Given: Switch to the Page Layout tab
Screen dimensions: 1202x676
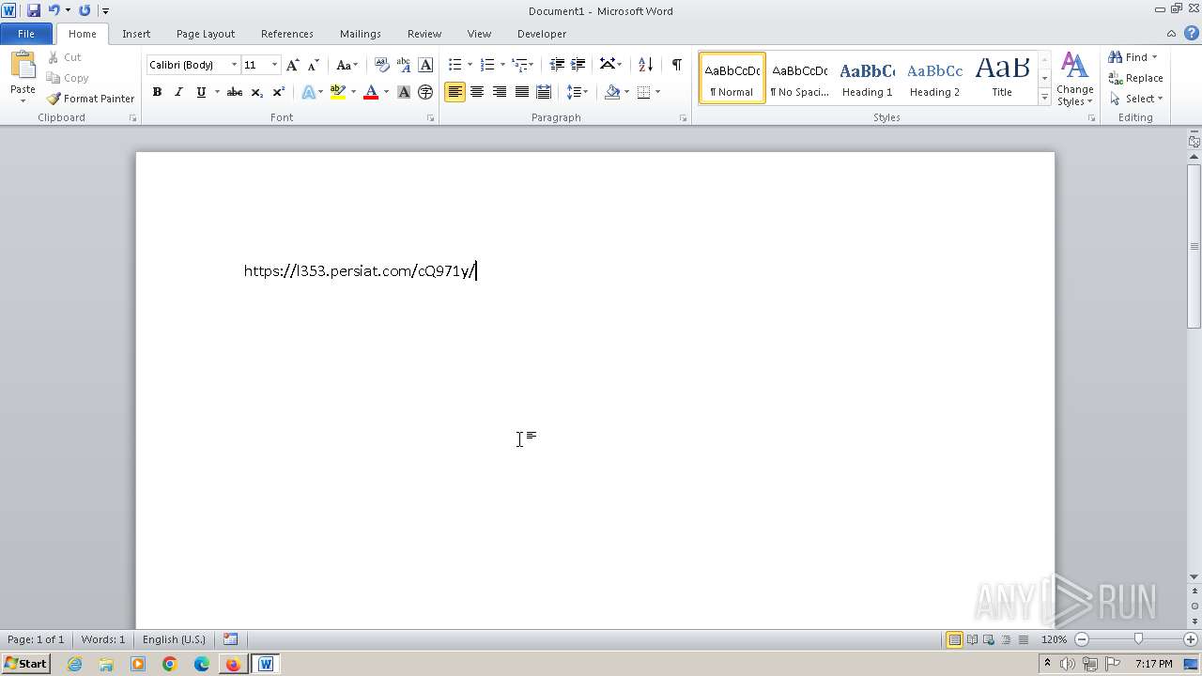Looking at the screenshot, I should tap(206, 34).
